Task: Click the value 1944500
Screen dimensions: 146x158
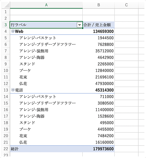Action: [x=106, y=38]
